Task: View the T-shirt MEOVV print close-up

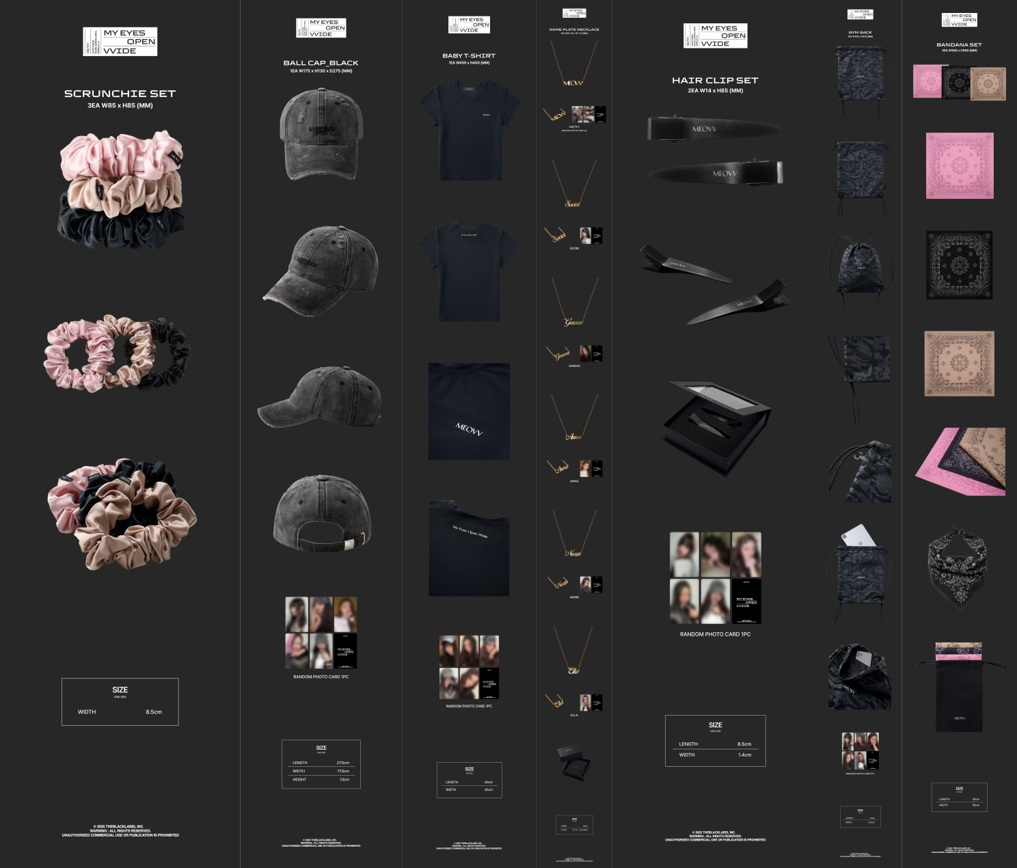Action: click(469, 411)
